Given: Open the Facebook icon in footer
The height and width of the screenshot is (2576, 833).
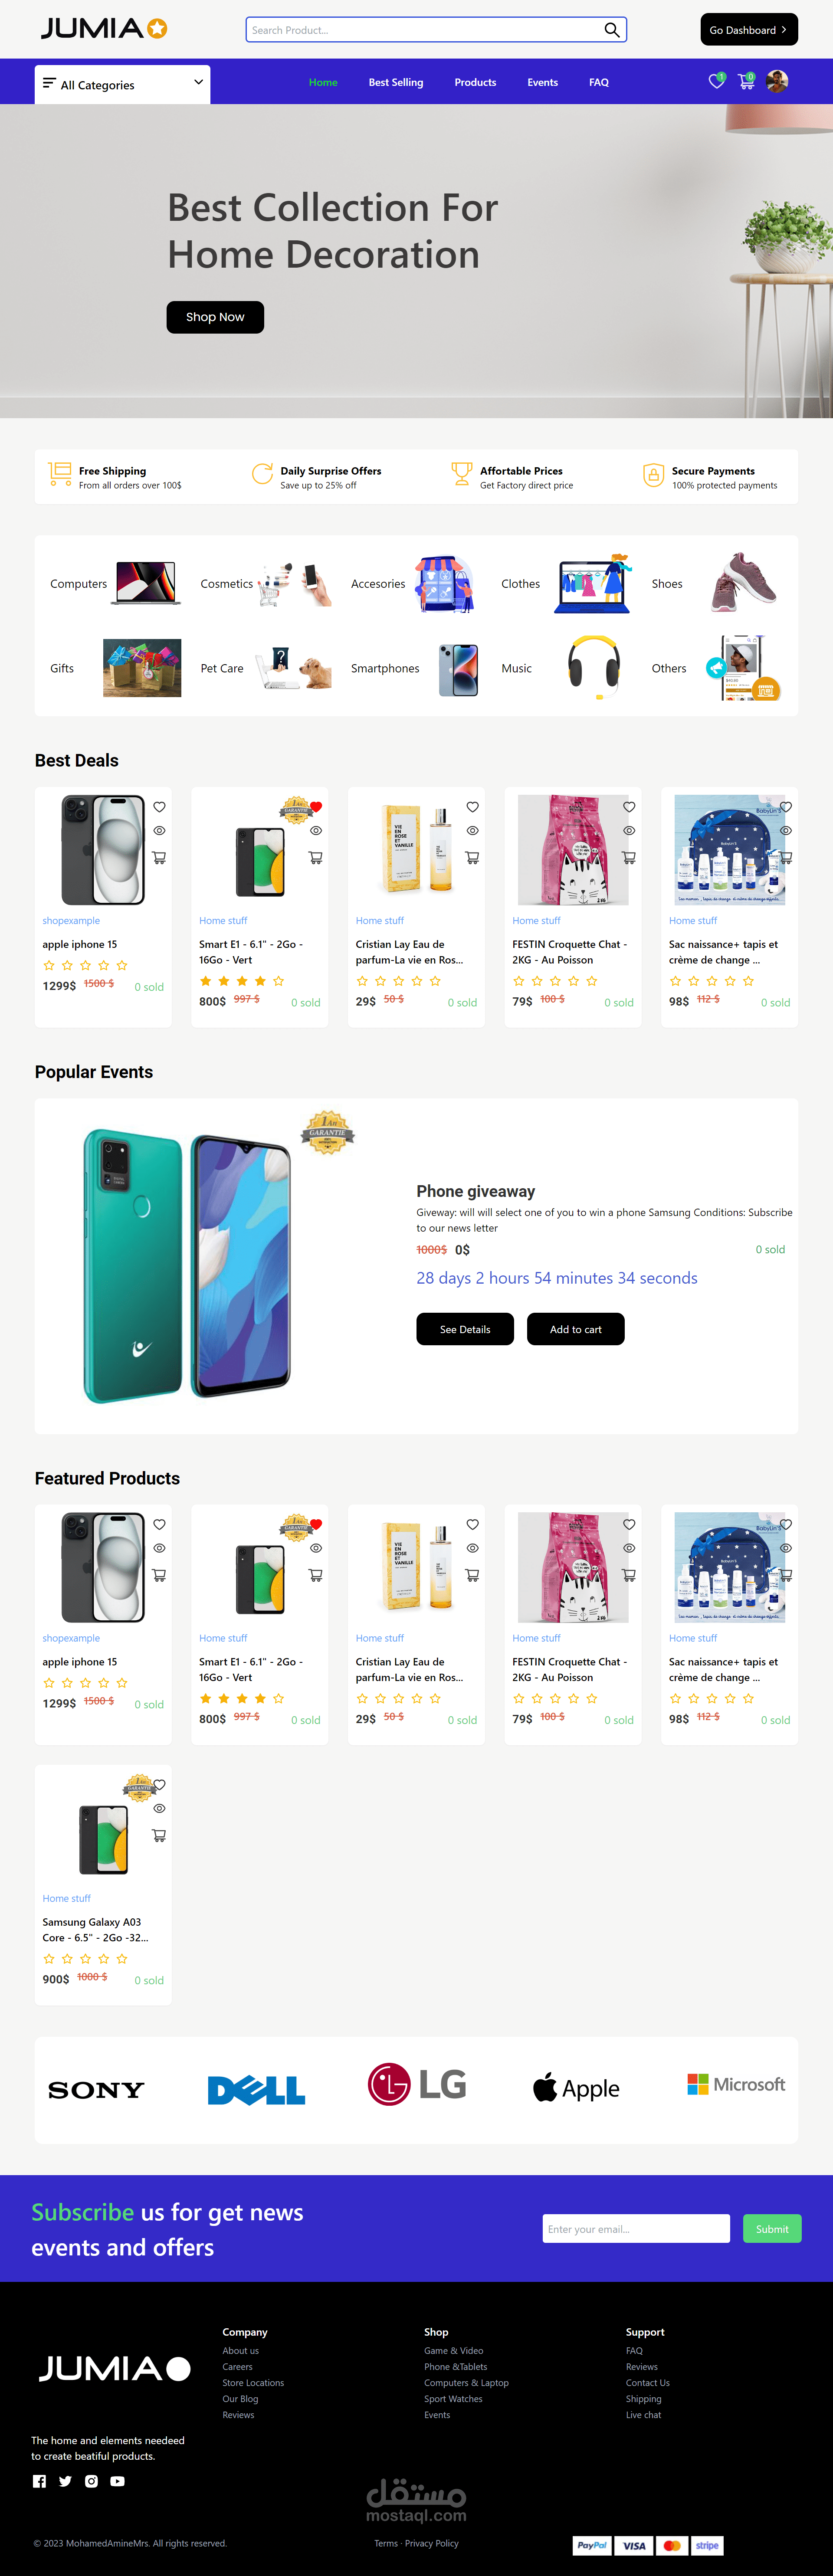Looking at the screenshot, I should 39,2481.
